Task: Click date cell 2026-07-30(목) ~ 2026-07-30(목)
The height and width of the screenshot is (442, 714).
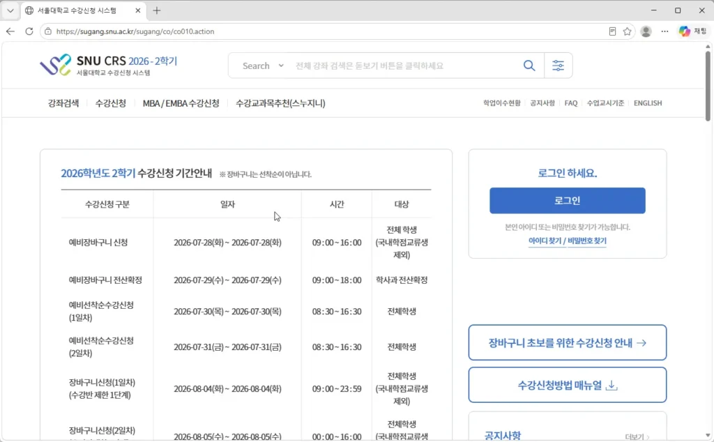Action: (x=227, y=312)
